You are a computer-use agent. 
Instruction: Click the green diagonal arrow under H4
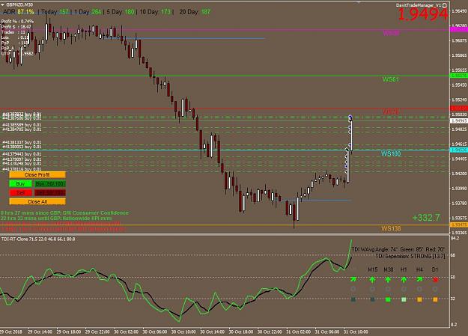419,279
